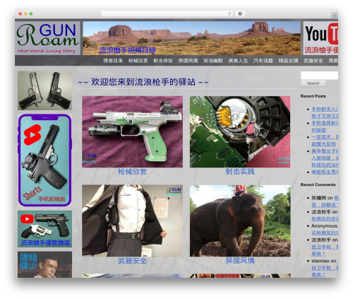Click the Recent Posts heading

313,96
